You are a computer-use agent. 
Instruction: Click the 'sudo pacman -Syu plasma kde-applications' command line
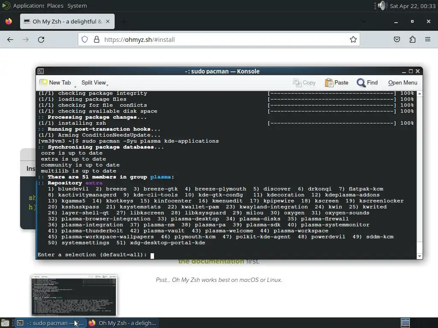[150, 141]
